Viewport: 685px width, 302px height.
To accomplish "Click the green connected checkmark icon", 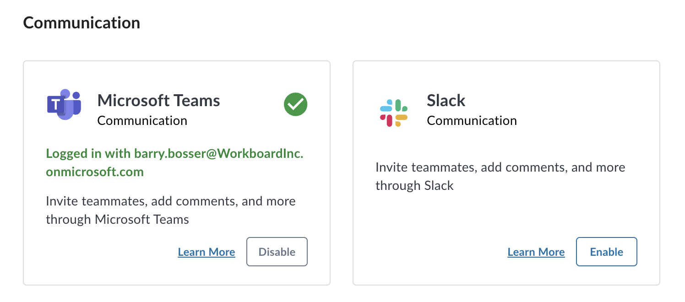I will tap(296, 105).
